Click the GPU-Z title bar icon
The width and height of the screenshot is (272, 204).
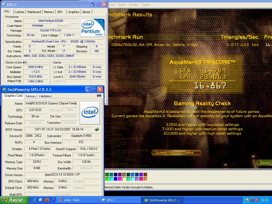tap(4, 90)
